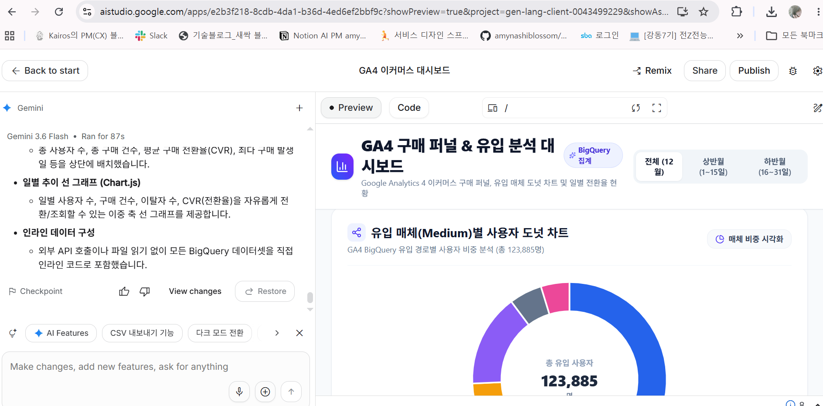Click the chat scroll down arrow
823x406 pixels.
[310, 310]
